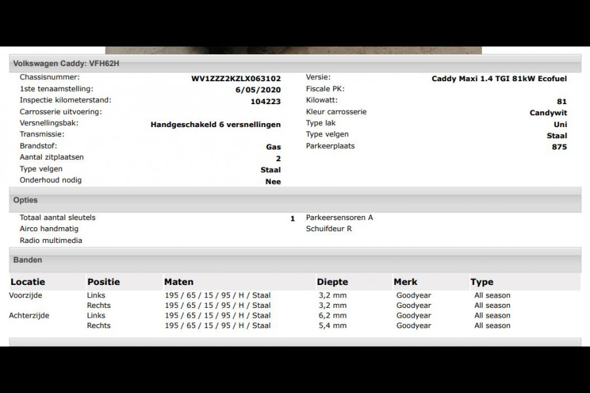Select the Schuifdeur R option

click(328, 229)
